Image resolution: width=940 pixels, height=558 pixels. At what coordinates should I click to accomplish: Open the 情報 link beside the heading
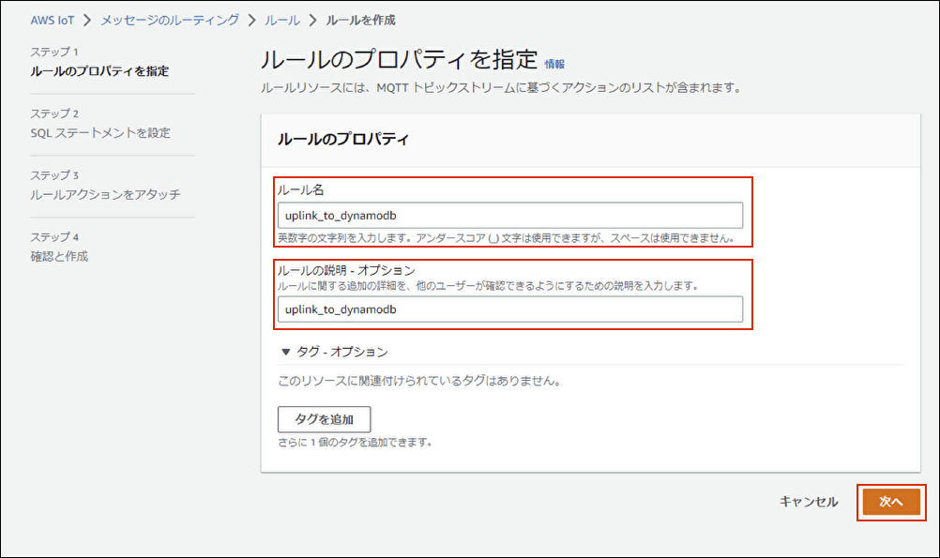554,65
